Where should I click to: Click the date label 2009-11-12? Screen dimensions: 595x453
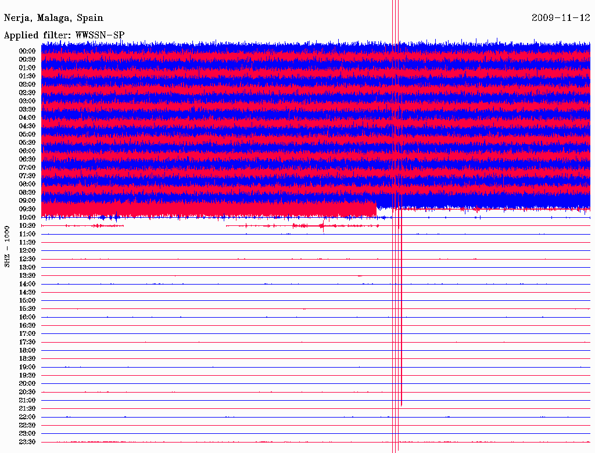click(x=561, y=18)
